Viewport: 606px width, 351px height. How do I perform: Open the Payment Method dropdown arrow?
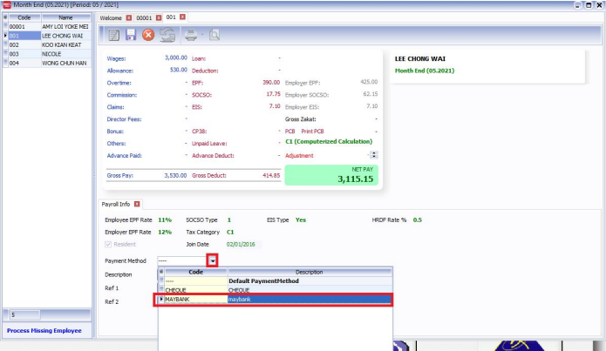pyautogui.click(x=211, y=260)
